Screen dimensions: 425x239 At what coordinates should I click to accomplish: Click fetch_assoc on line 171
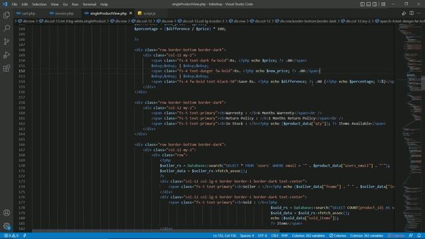pyautogui.click(x=229, y=171)
